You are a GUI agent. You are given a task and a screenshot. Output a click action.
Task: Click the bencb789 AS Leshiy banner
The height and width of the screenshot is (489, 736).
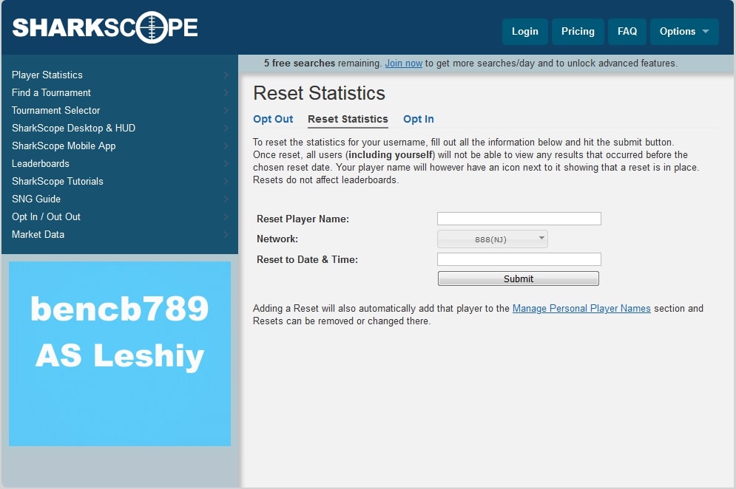tap(120, 354)
